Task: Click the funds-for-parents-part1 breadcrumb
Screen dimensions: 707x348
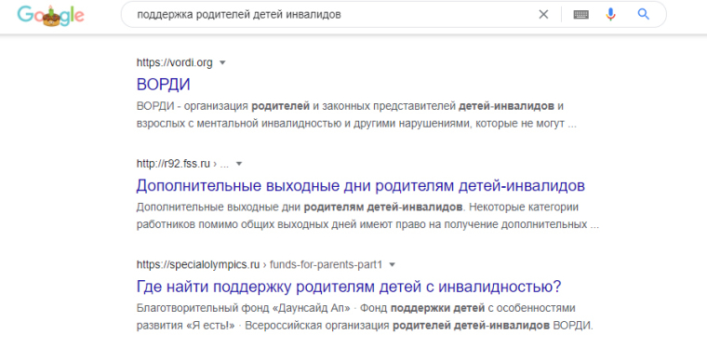Action: (x=326, y=265)
